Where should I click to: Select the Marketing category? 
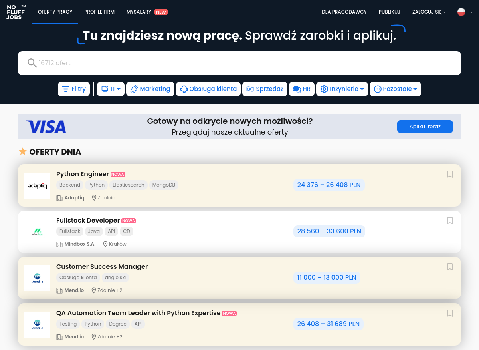pos(150,89)
